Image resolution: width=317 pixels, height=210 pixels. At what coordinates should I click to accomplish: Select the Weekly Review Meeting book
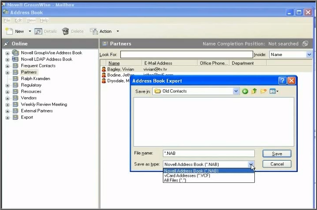pyautogui.click(x=44, y=105)
